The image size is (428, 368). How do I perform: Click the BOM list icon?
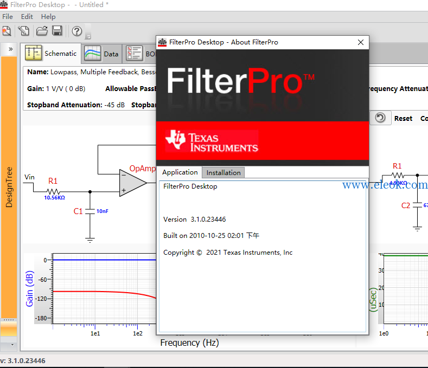coord(135,54)
